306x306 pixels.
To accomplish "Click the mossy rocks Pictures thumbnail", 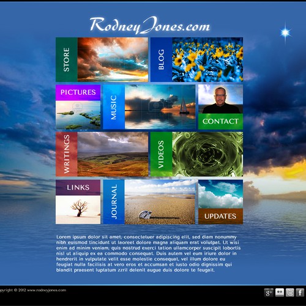I will coord(78,115).
